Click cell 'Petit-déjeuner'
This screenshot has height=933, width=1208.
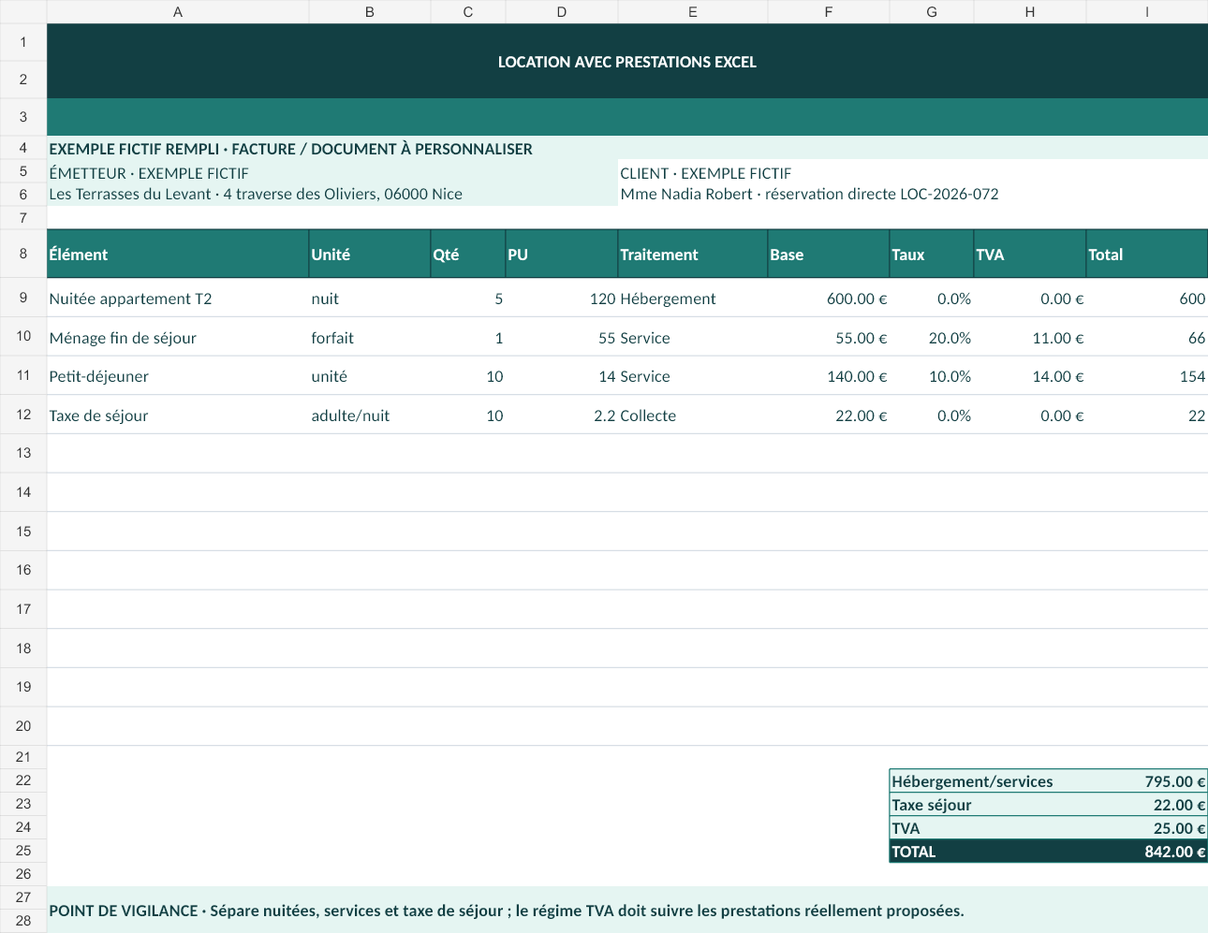pos(178,375)
